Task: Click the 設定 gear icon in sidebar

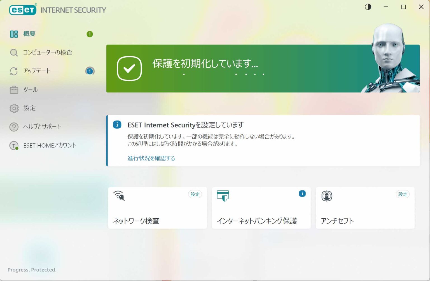Action: tap(14, 108)
